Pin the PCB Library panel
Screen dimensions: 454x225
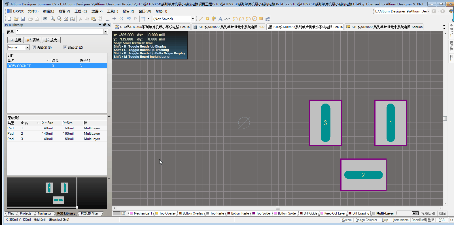pyautogui.click(x=105, y=25)
